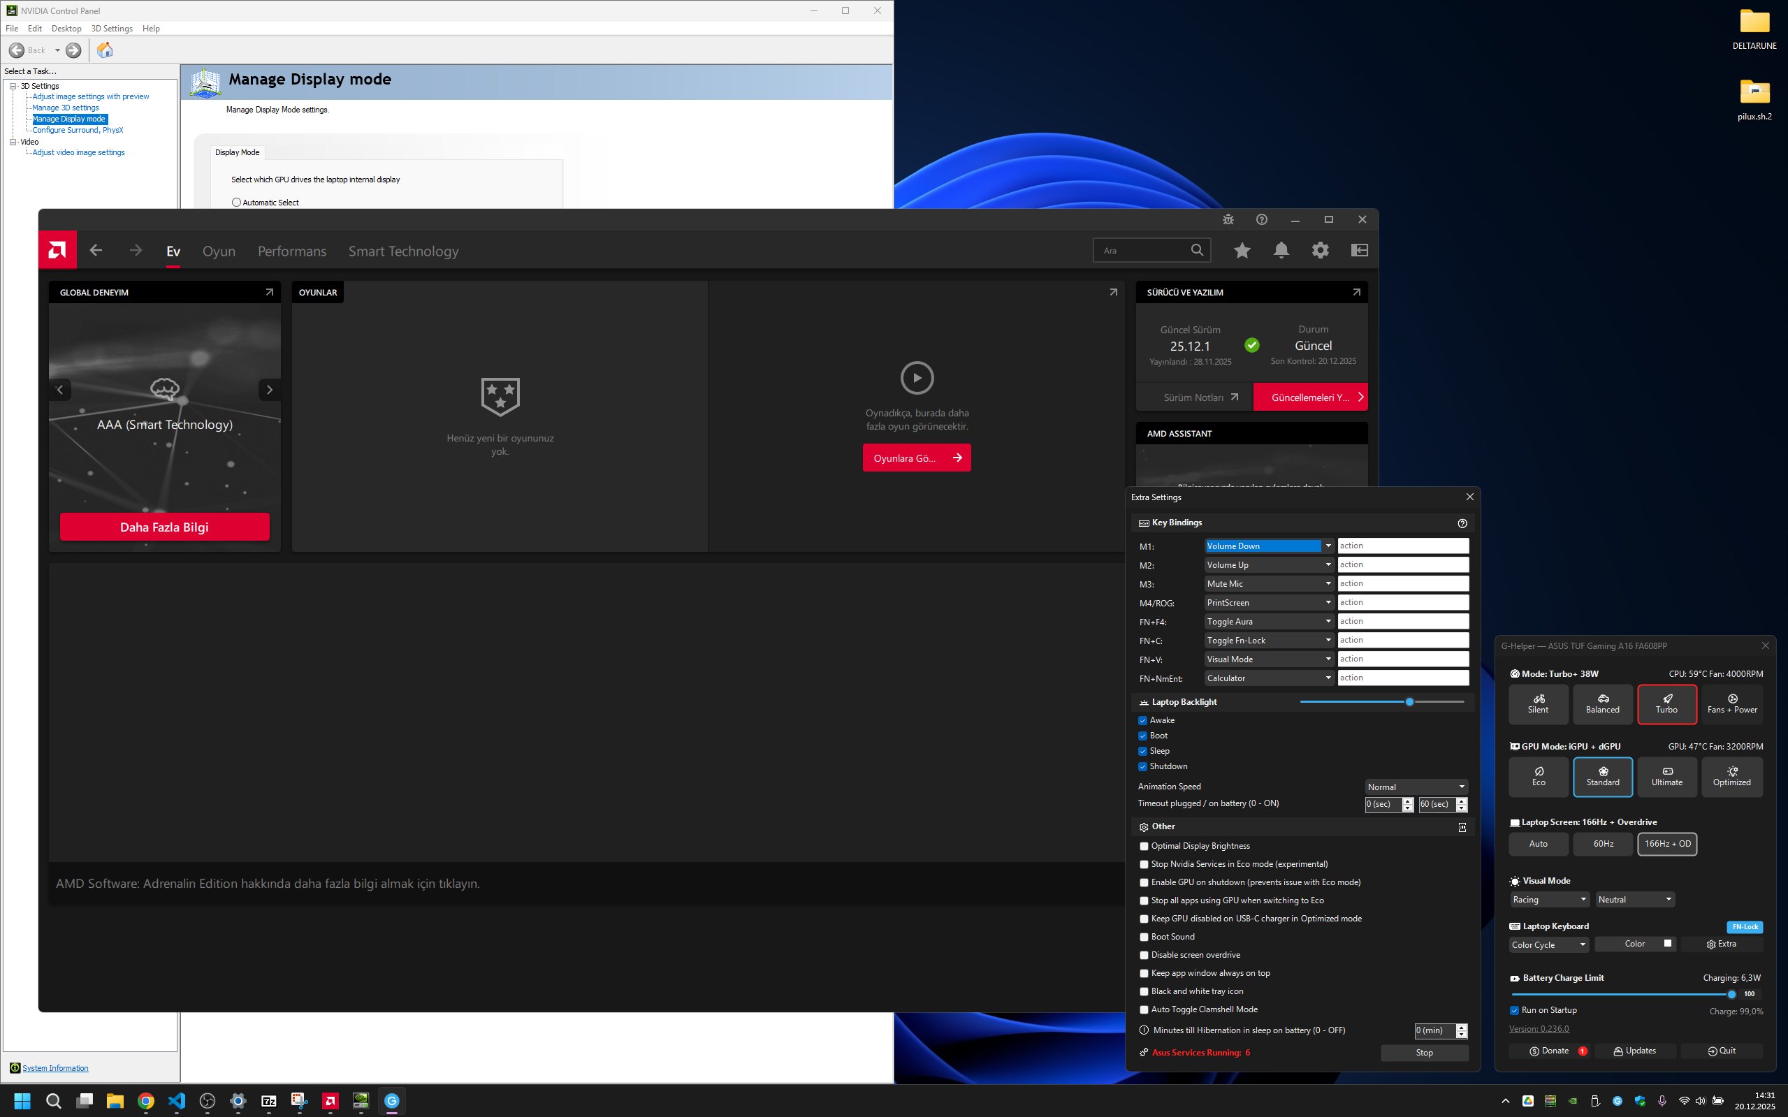Click Daha Fazla Bilgi button
Viewport: 1788px width, 1117px height.
click(165, 527)
